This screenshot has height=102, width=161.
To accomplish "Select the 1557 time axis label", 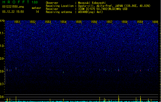I will click(109, 22).
